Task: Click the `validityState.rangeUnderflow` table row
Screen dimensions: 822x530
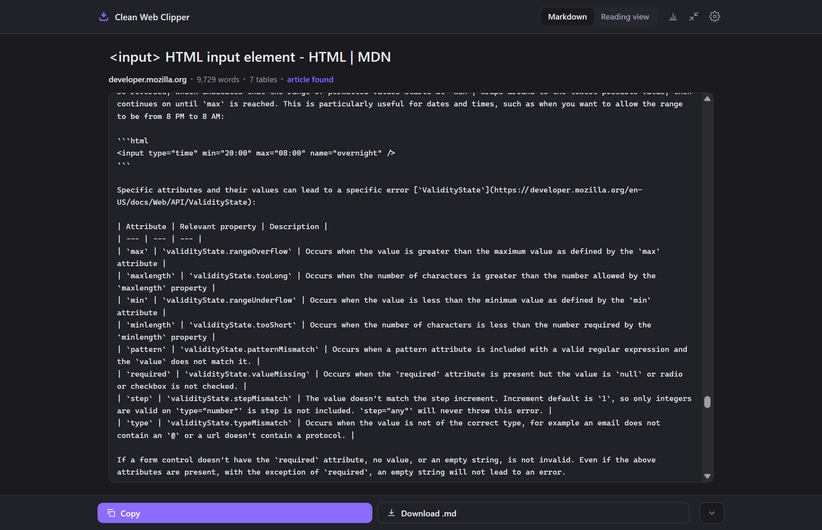Action: 384,306
